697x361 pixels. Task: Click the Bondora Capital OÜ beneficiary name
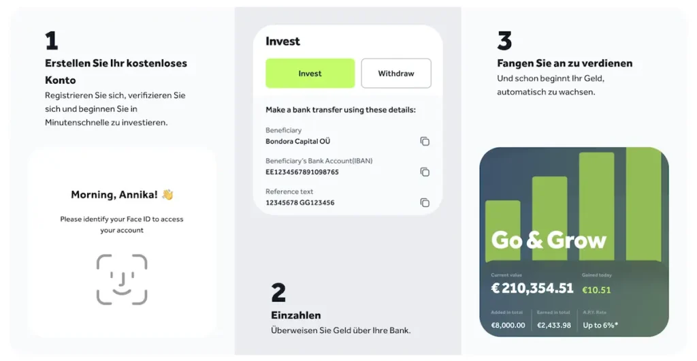point(299,142)
